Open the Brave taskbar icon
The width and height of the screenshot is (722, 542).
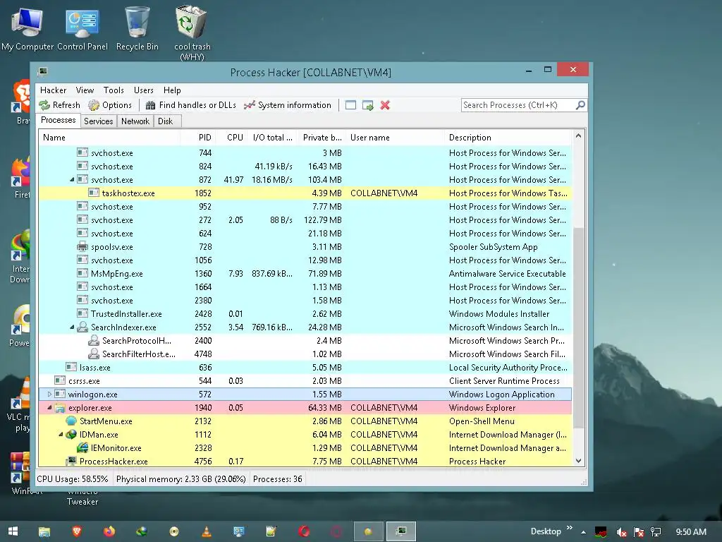tap(76, 531)
